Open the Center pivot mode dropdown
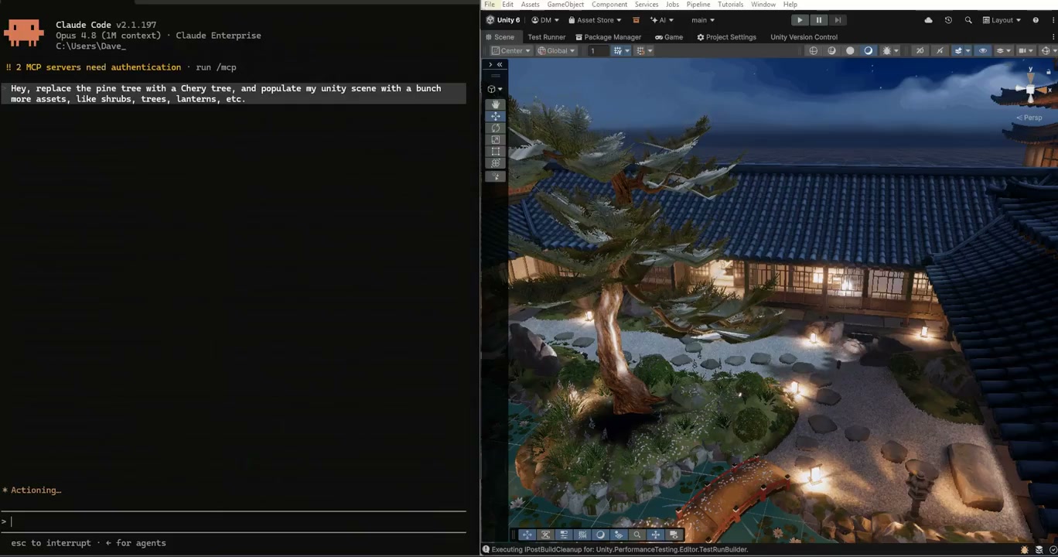 [511, 51]
